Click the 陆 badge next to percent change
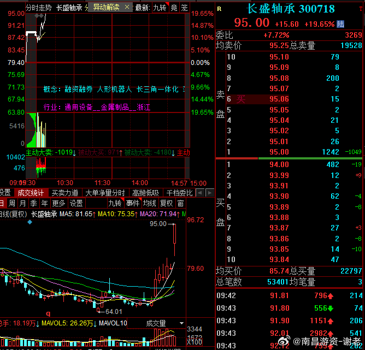The image size is (365, 350). (x=340, y=24)
